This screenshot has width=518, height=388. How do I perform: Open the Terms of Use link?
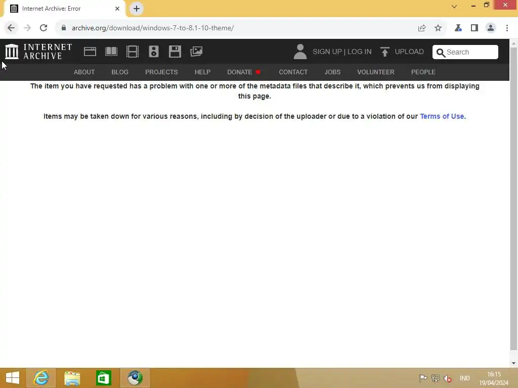click(x=442, y=116)
